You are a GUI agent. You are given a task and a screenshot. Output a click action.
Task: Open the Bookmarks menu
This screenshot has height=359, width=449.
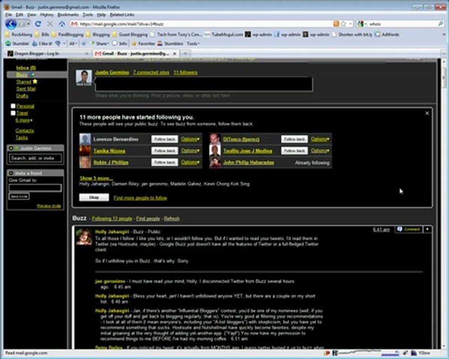pos(68,14)
